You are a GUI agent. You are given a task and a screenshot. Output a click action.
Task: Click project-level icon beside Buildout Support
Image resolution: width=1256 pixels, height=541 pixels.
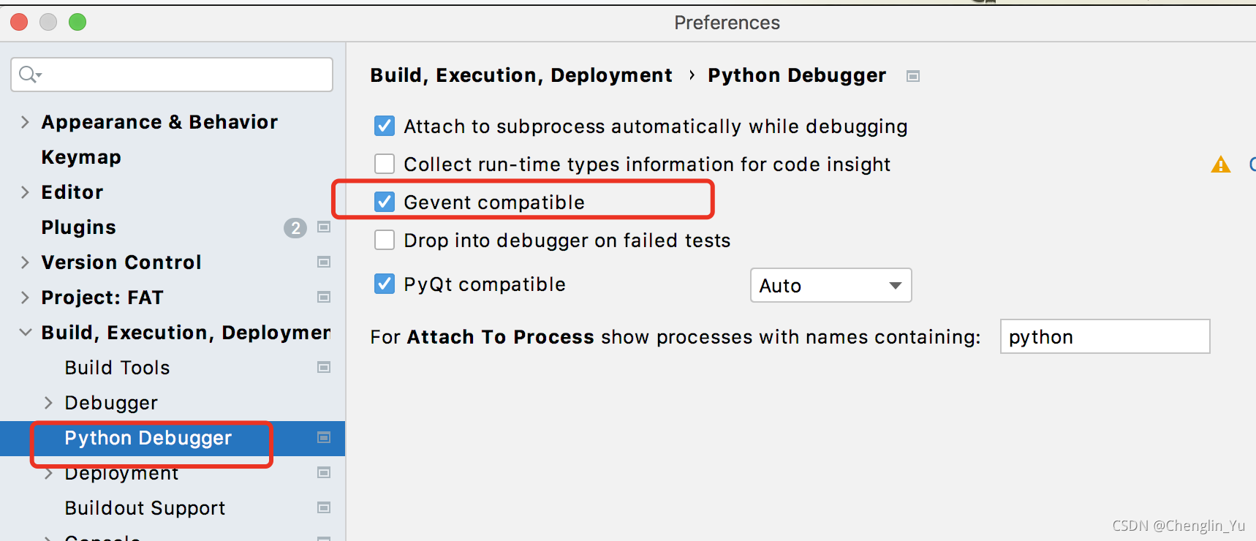pyautogui.click(x=324, y=507)
